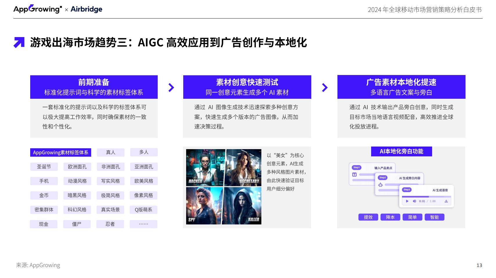Click the play icon in audio player
496x278 pixels.
(x=407, y=201)
